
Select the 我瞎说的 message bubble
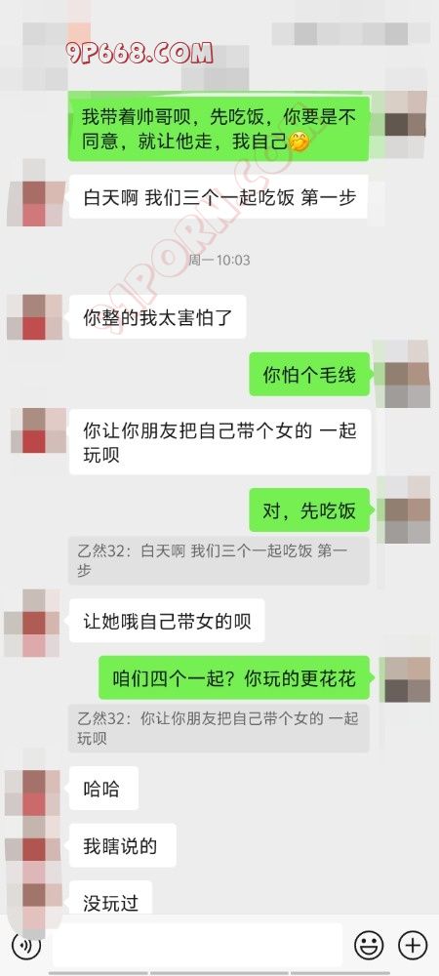point(123,846)
